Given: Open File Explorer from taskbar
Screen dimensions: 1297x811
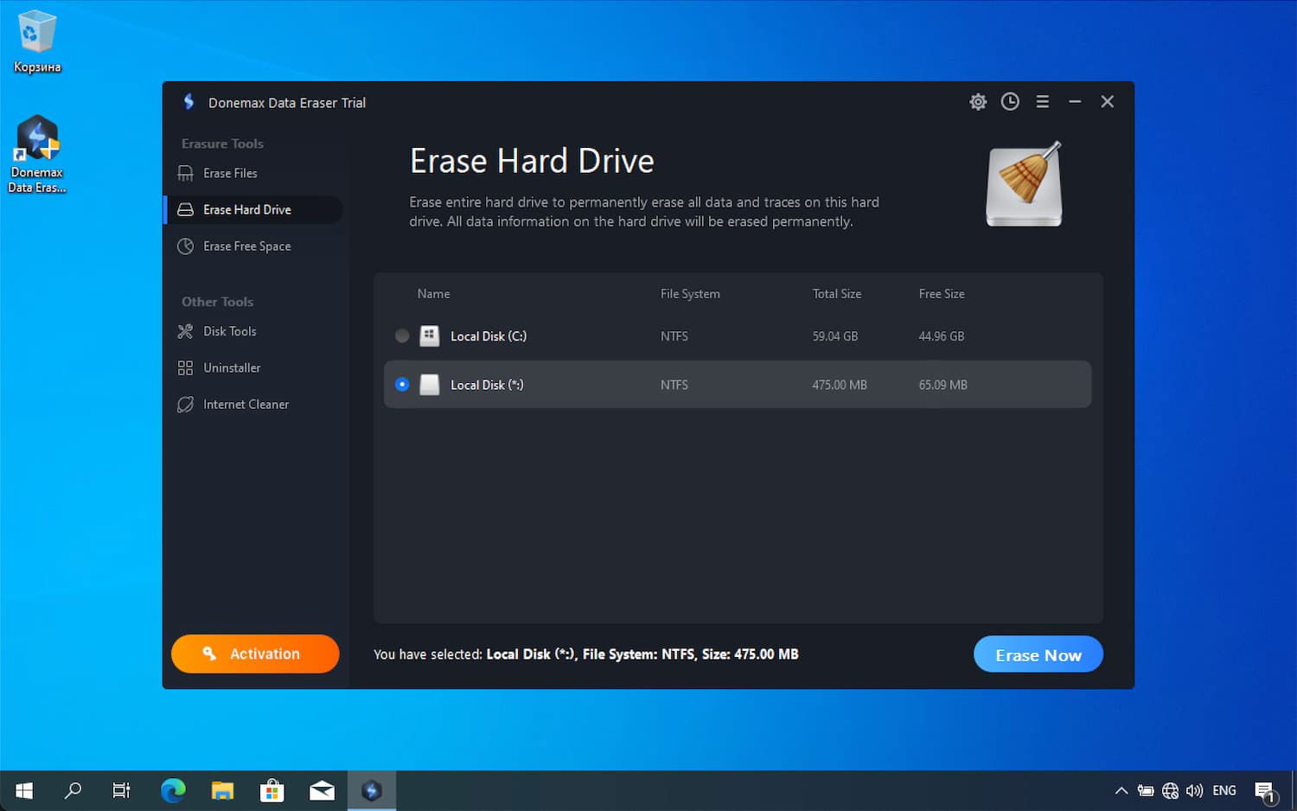Looking at the screenshot, I should [223, 790].
